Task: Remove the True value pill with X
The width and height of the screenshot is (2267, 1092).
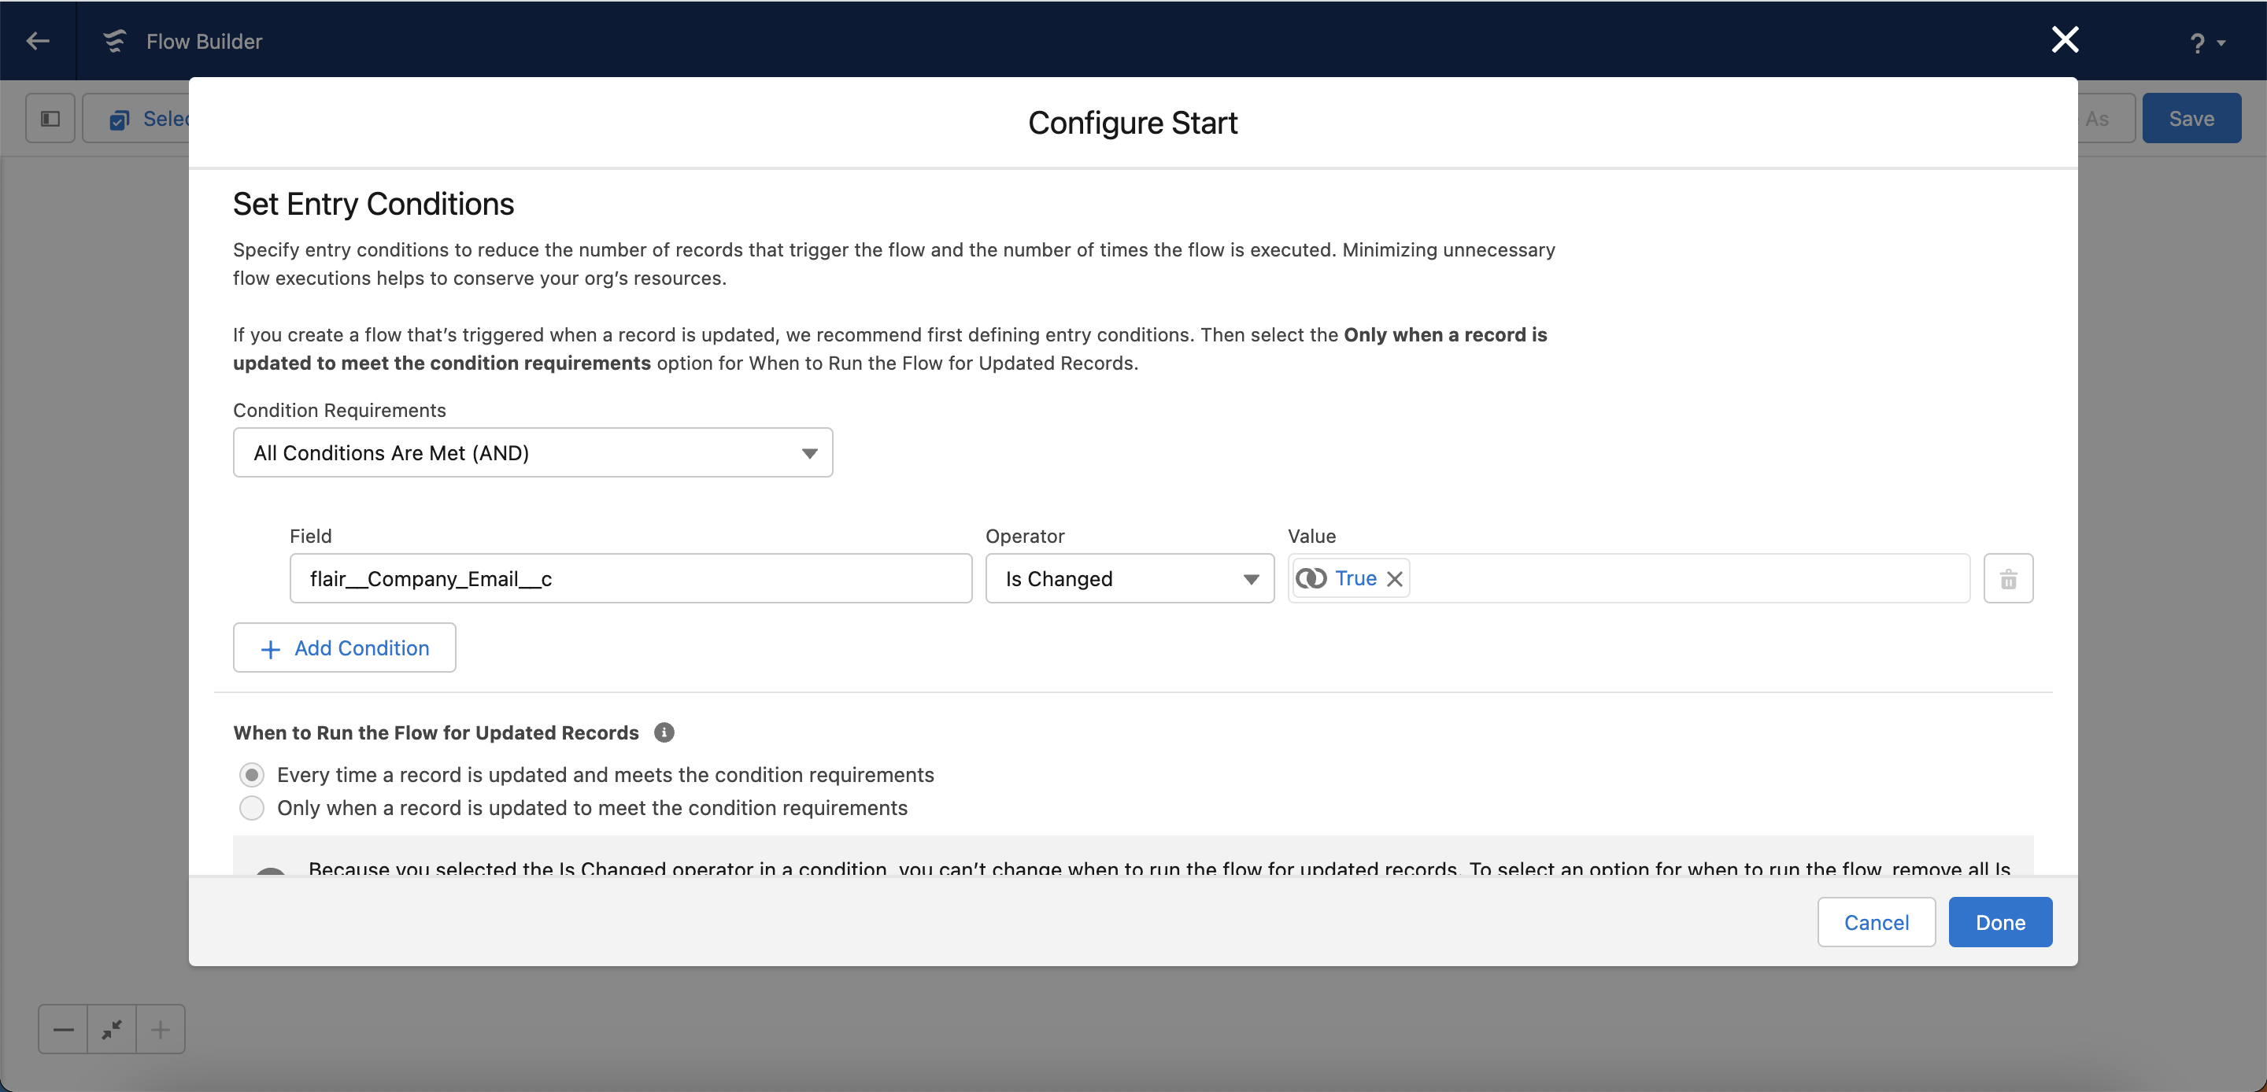Action: 1395,579
